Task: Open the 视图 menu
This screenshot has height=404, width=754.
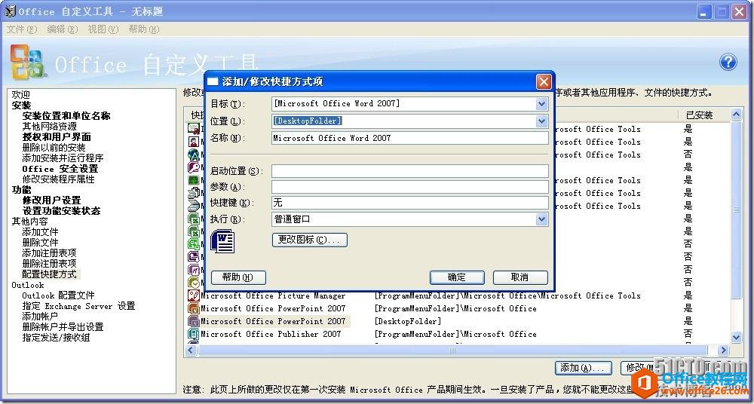Action: click(x=103, y=29)
